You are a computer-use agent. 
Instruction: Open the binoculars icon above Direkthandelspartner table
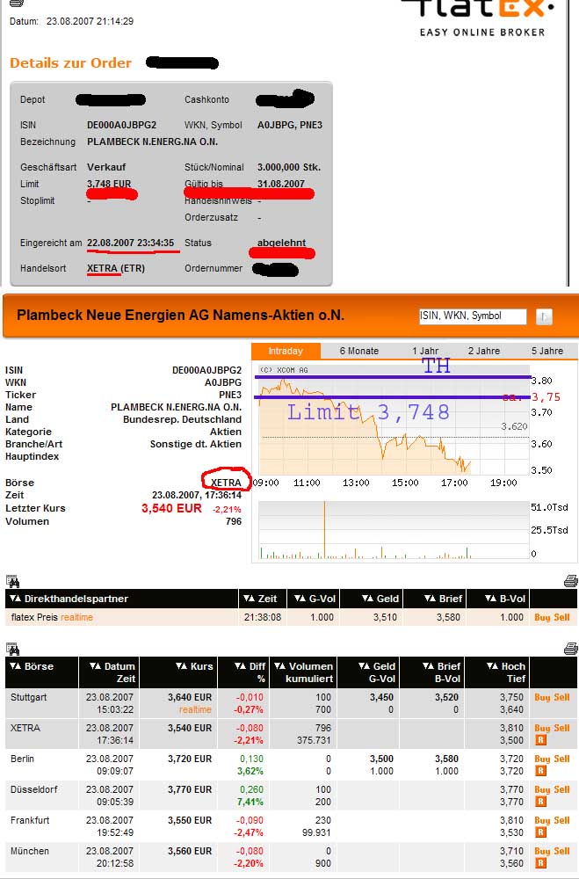12,581
